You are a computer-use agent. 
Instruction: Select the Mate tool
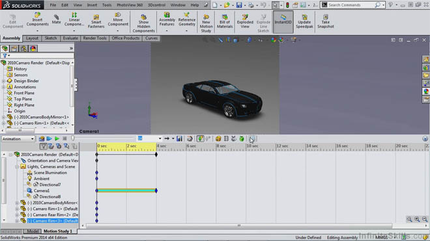(x=56, y=19)
